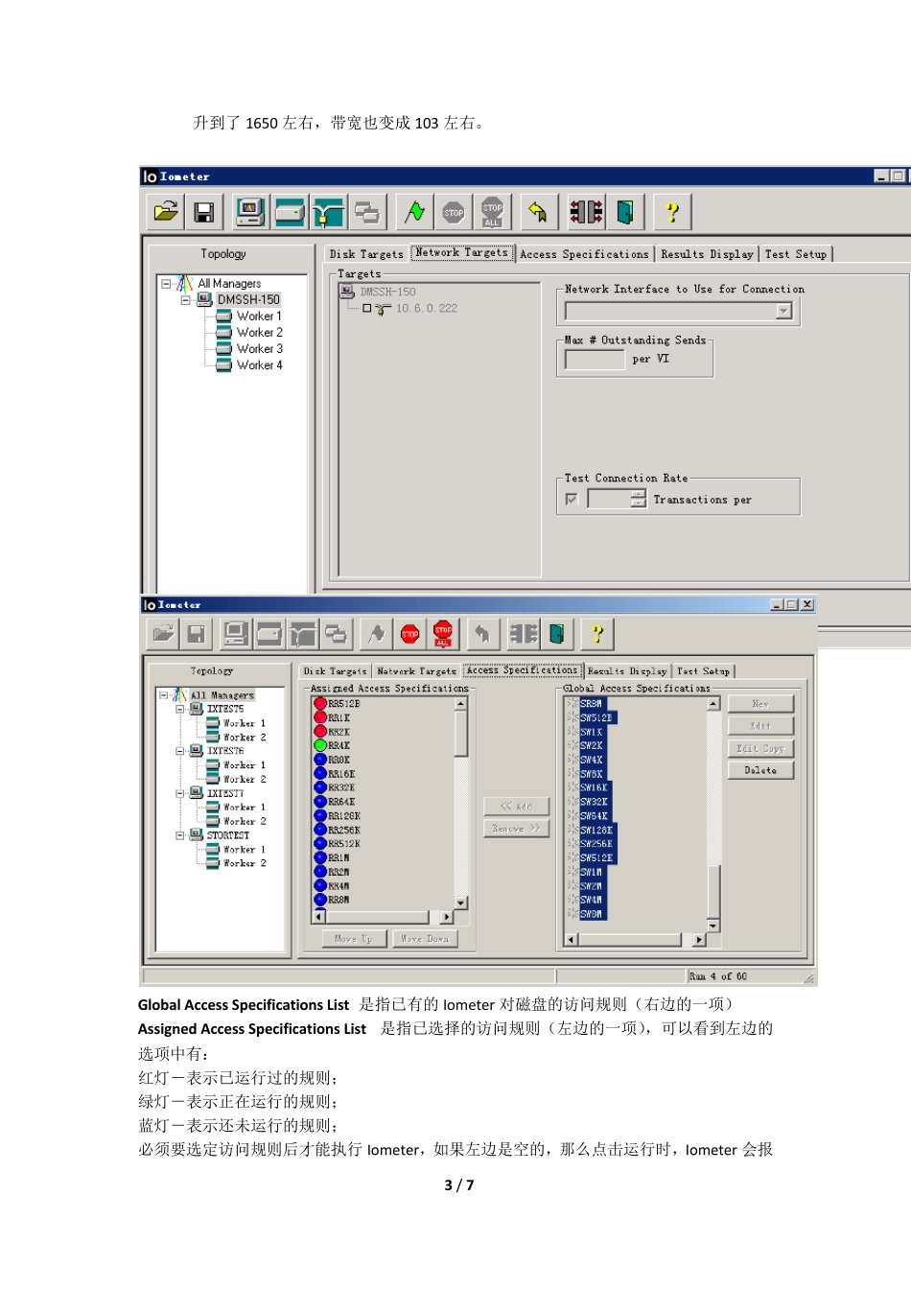
Task: Click the yellow question mark Help icon in upper toolbar
Action: [672, 212]
